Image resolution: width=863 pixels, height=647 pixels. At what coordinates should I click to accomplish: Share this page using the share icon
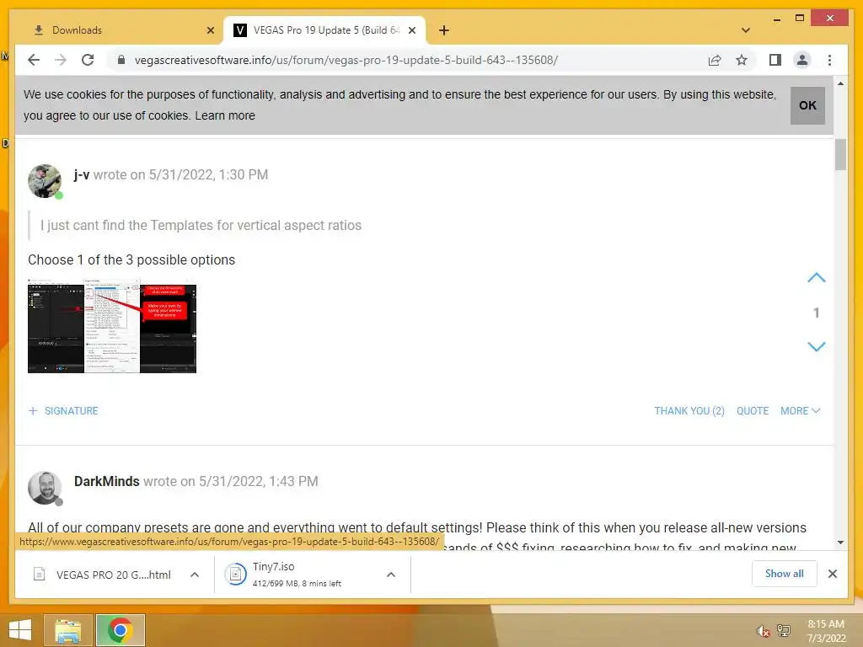click(715, 60)
